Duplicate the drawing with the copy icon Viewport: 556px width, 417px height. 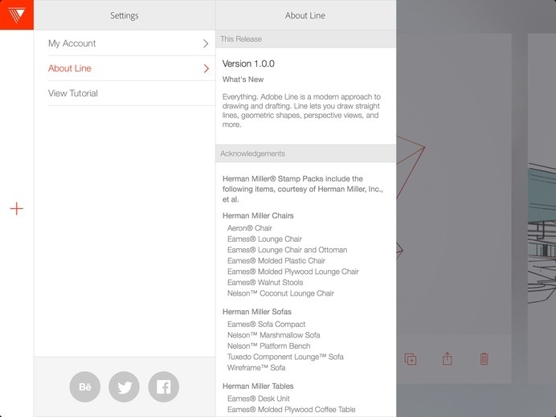pos(411,359)
